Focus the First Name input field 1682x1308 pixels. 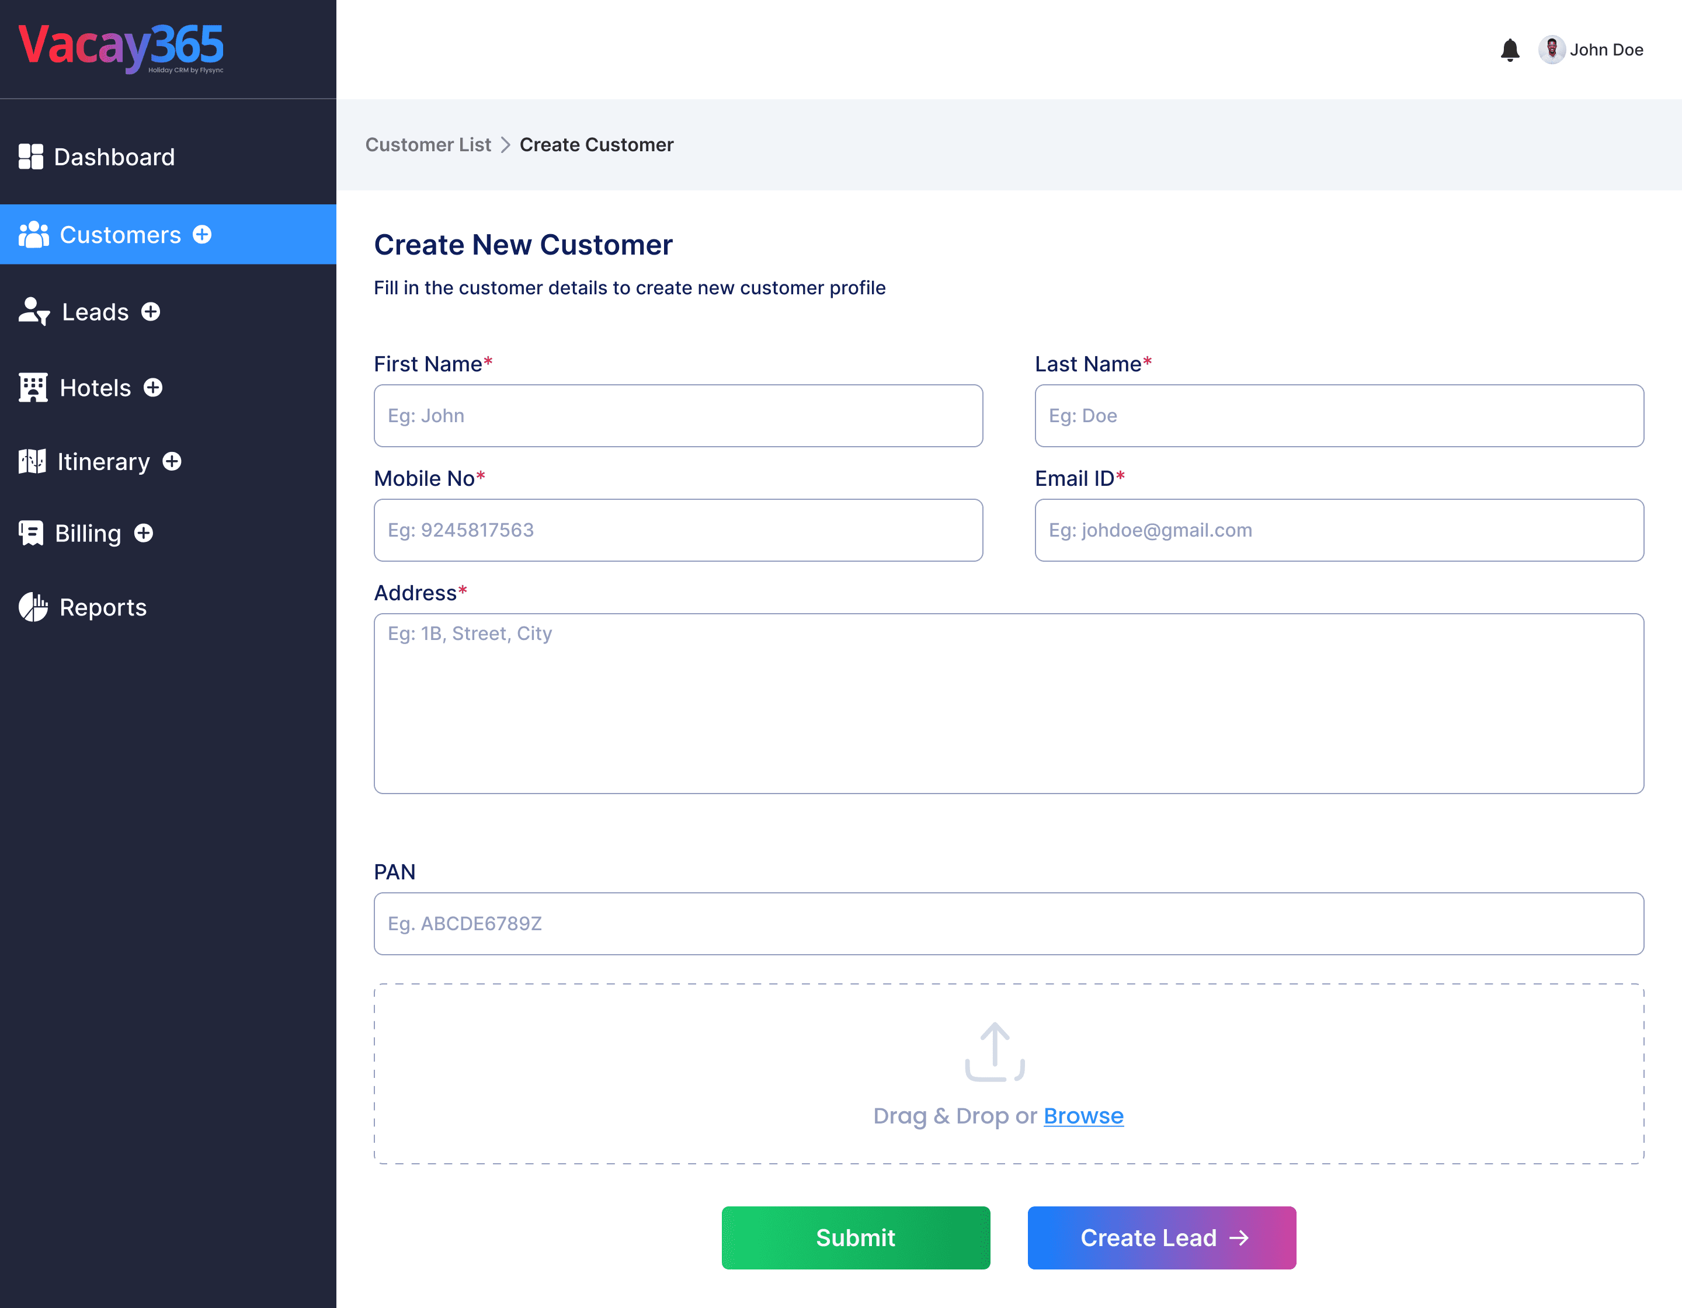tap(677, 416)
